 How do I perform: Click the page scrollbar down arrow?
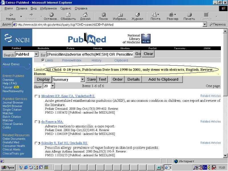pos(225,156)
